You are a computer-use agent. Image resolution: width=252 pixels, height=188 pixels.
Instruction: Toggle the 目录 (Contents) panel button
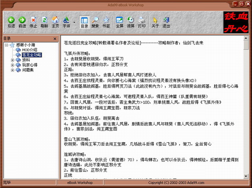(84, 22)
